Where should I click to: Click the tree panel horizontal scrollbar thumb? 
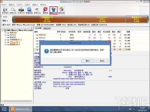pos(17,101)
